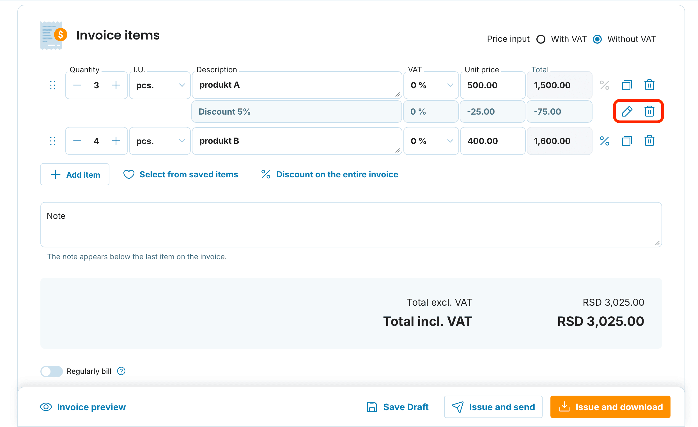698x427 pixels.
Task: Increase quantity of produkt A
Action: 116,85
